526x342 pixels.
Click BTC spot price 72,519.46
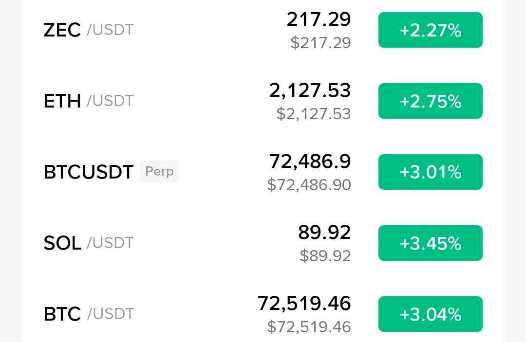click(304, 304)
